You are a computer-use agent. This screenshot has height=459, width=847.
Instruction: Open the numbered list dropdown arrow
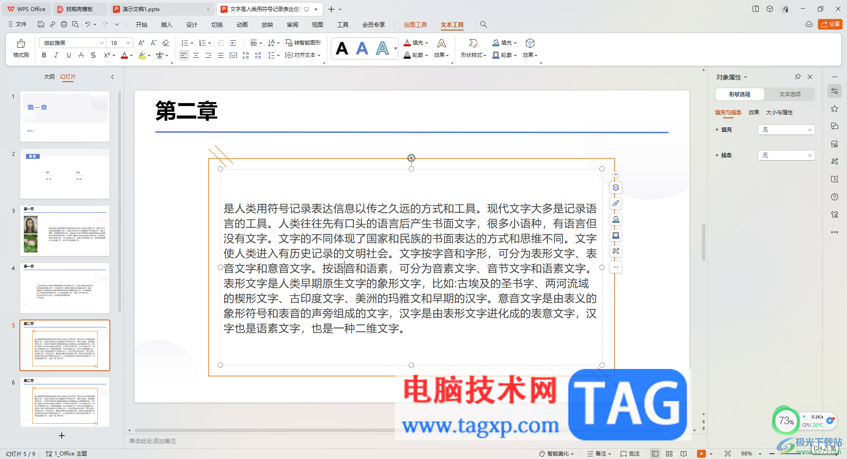pyautogui.click(x=210, y=43)
